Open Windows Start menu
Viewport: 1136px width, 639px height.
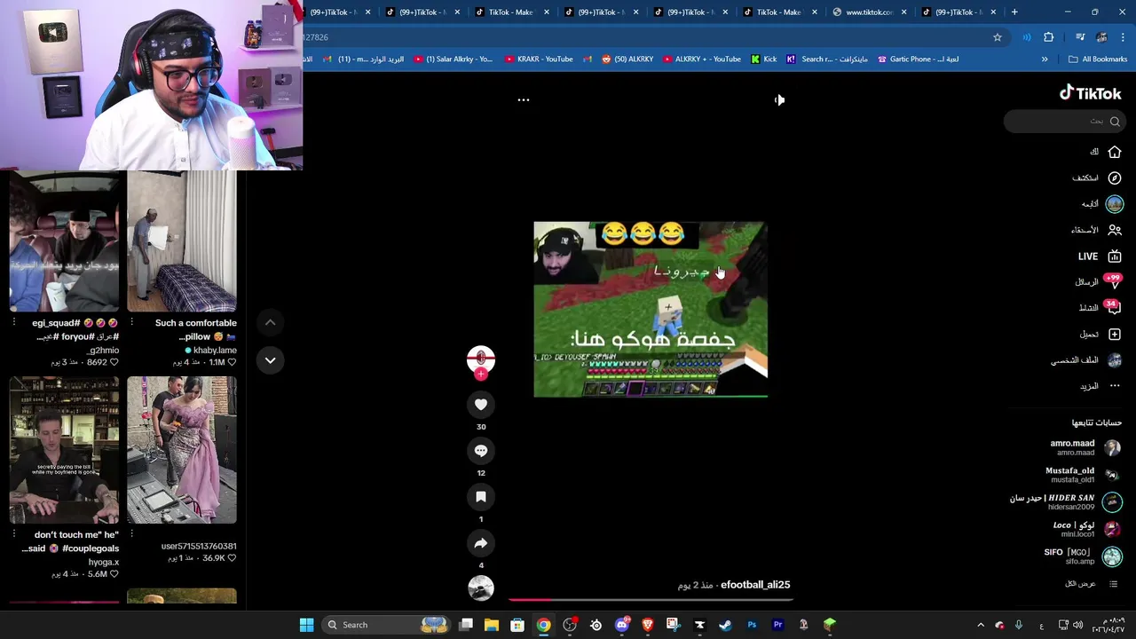[x=306, y=625]
